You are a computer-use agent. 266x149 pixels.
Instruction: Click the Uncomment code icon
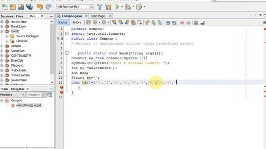click(202, 22)
